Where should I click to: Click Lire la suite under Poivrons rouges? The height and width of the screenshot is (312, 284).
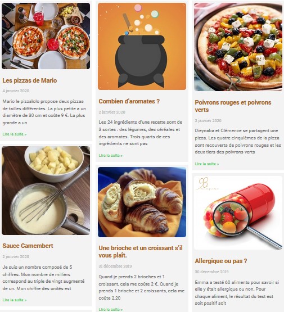click(207, 164)
